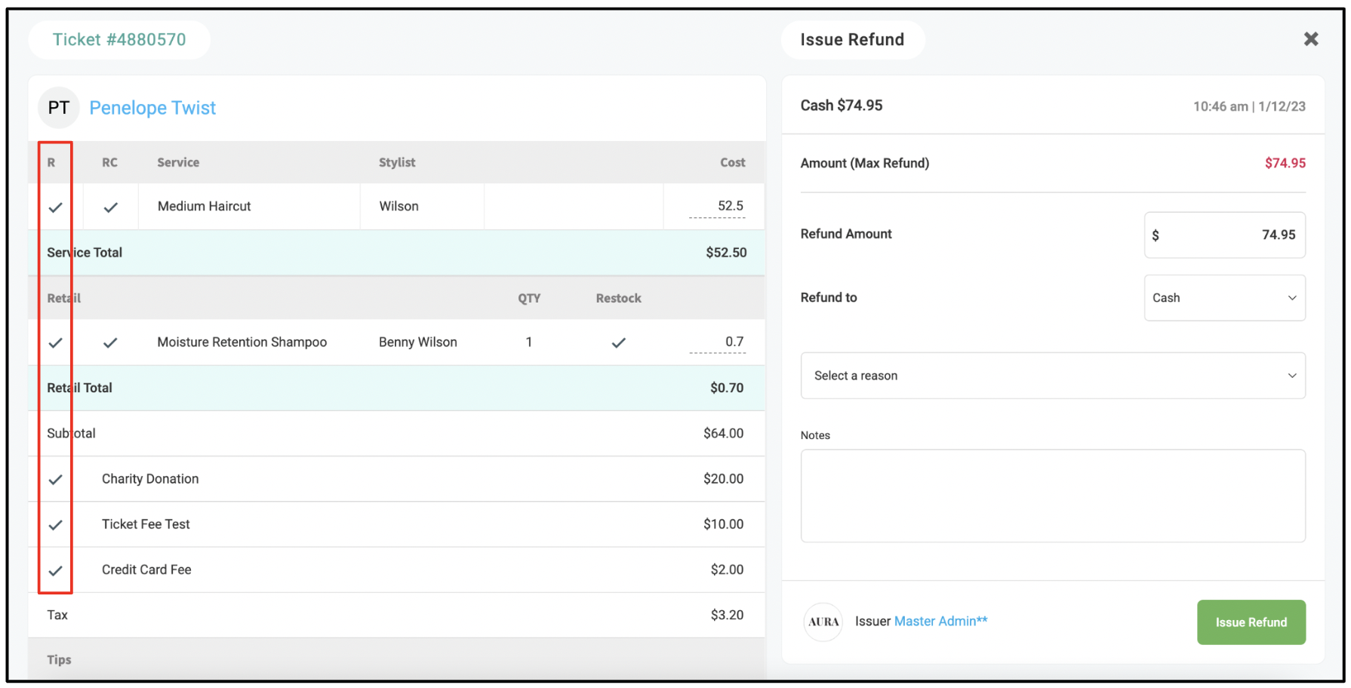Click the red $74.95 max refund amount

(x=1285, y=163)
